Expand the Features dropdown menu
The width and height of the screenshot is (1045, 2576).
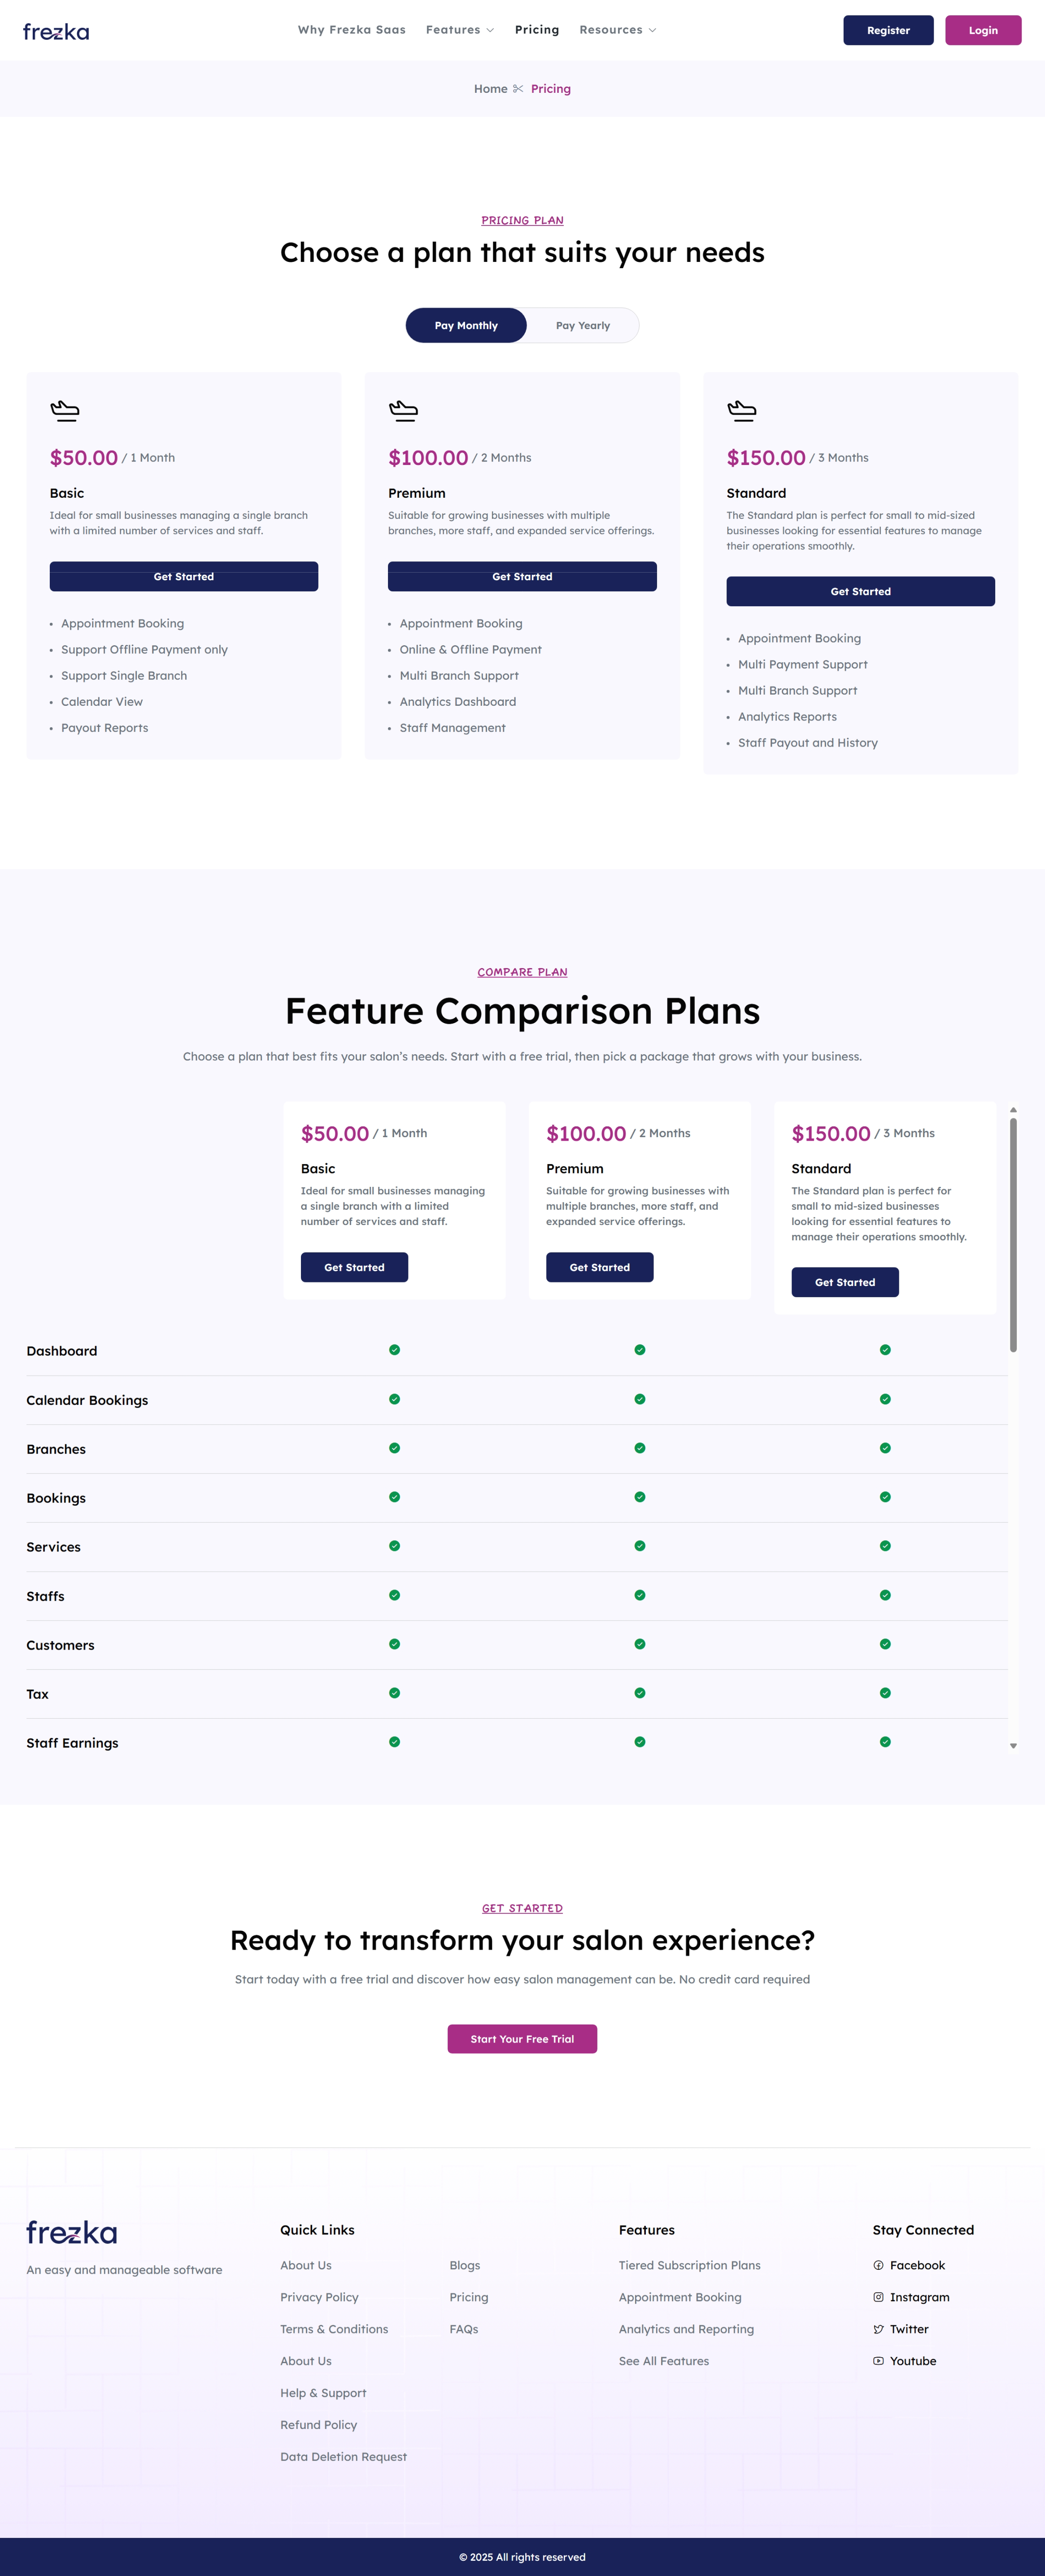(460, 30)
